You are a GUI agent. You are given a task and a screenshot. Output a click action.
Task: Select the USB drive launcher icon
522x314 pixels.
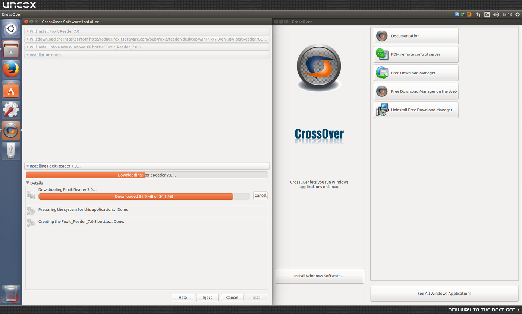11,150
